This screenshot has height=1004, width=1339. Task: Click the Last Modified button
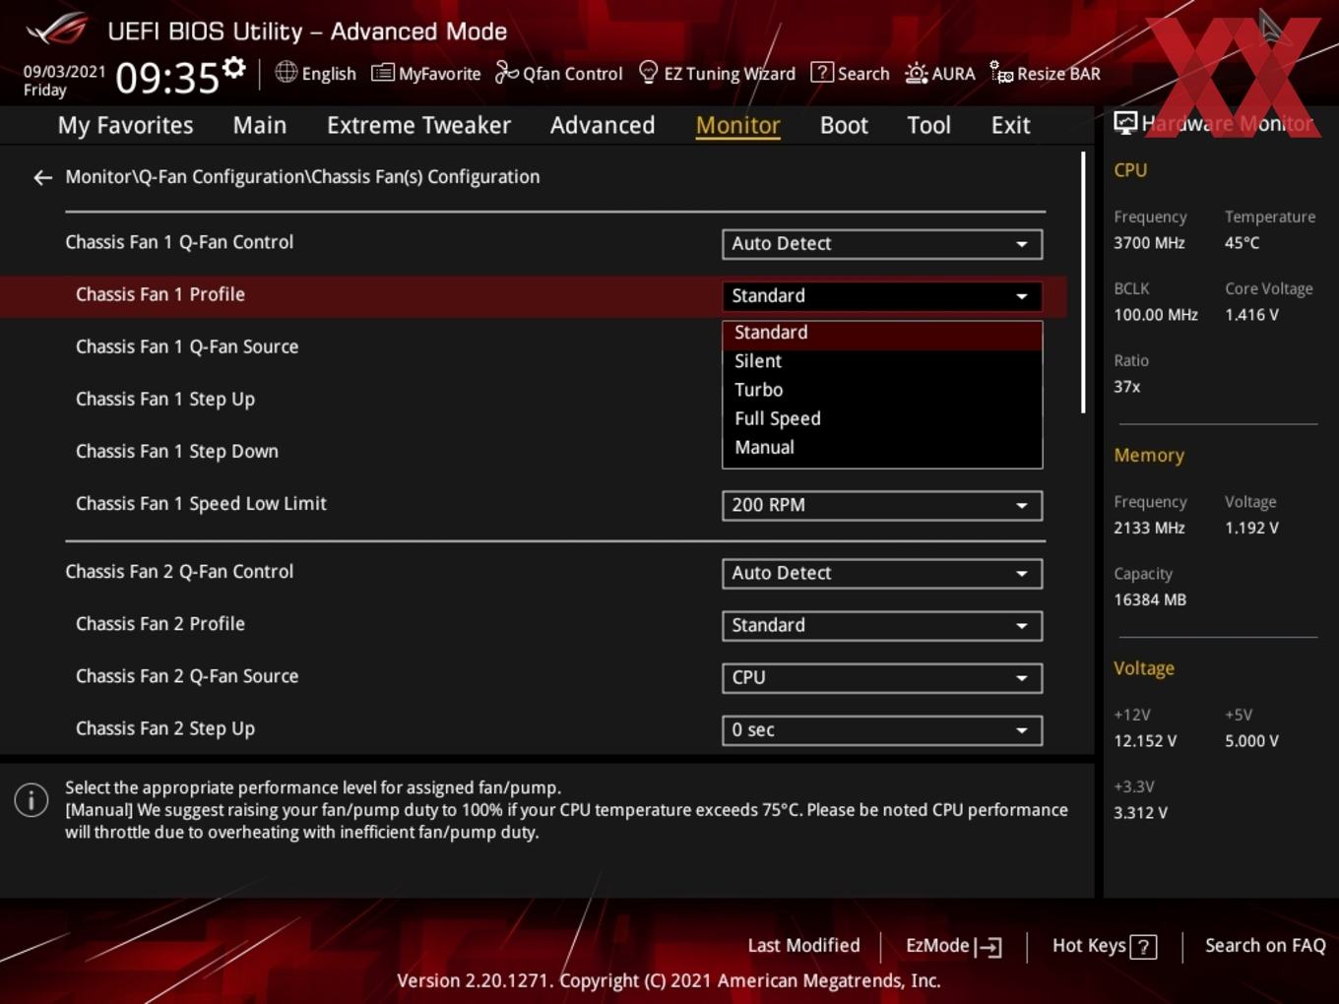(803, 945)
